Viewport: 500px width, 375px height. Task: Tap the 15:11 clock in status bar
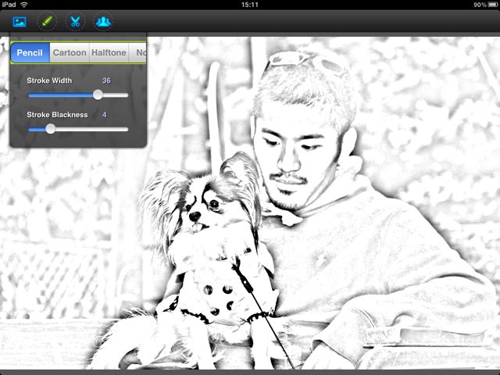click(250, 5)
